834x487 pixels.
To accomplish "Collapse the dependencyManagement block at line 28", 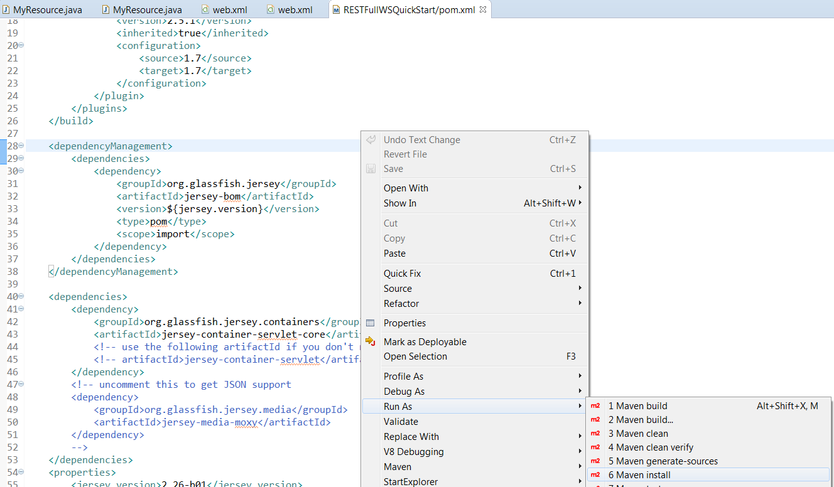I will (x=21, y=146).
